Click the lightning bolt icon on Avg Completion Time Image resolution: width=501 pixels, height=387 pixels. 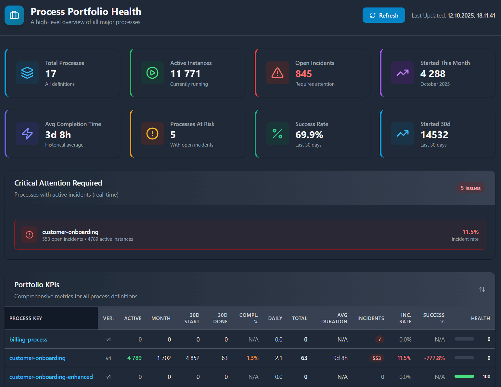coord(27,134)
